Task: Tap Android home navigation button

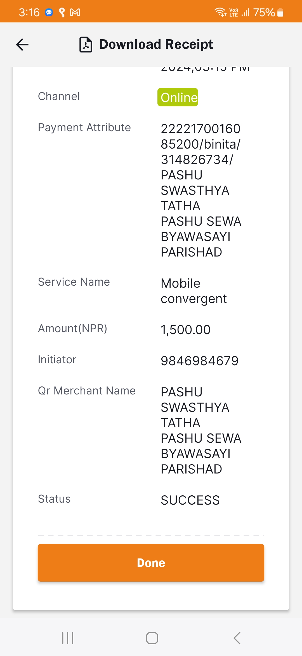Action: tap(152, 638)
